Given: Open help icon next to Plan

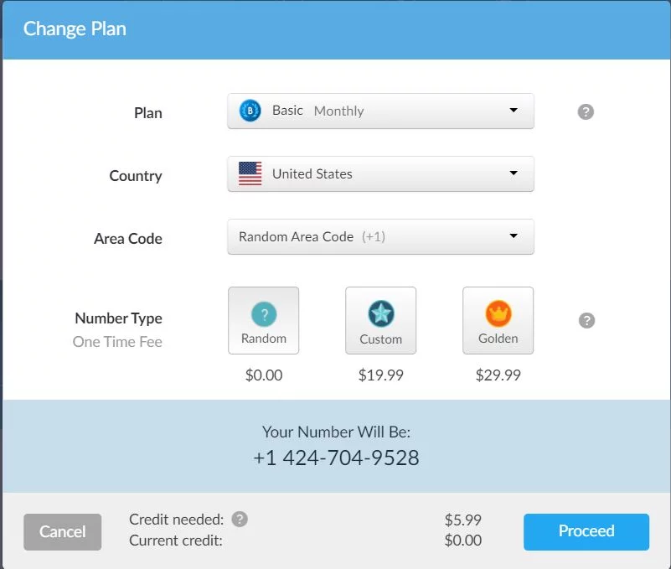Looking at the screenshot, I should 586,111.
